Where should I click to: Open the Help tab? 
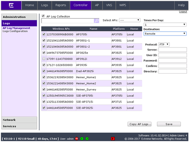pyautogui.click(x=181, y=5)
